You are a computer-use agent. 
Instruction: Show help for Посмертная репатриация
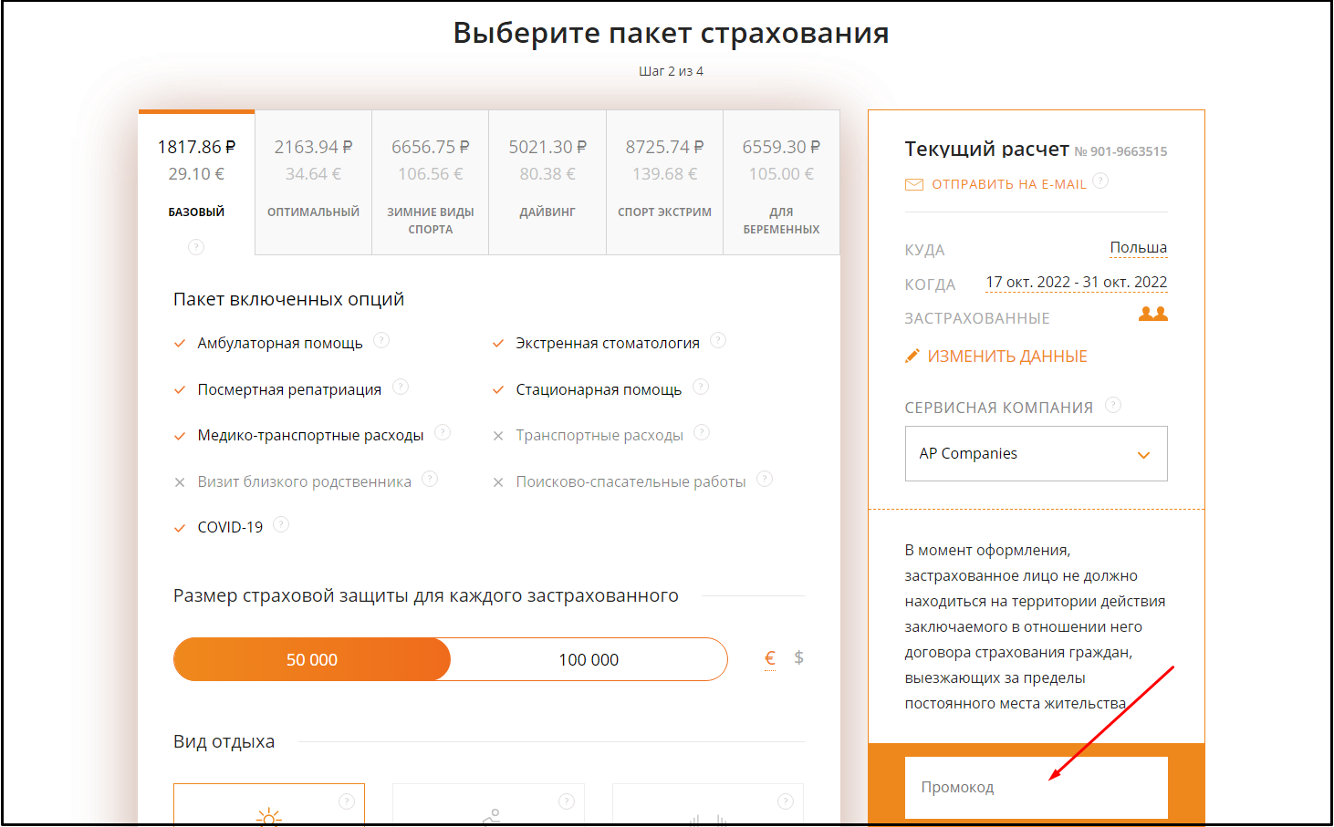tap(401, 387)
